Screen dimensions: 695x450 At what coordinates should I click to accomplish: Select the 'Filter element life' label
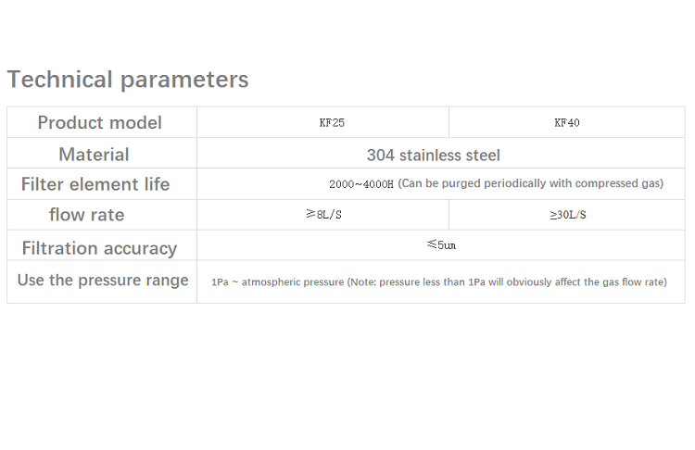click(x=95, y=184)
